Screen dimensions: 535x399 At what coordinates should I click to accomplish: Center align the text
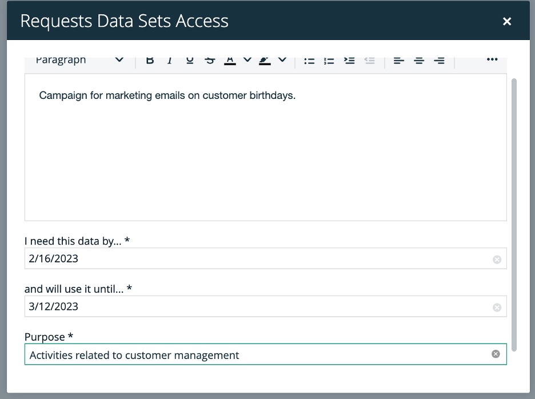(x=419, y=61)
